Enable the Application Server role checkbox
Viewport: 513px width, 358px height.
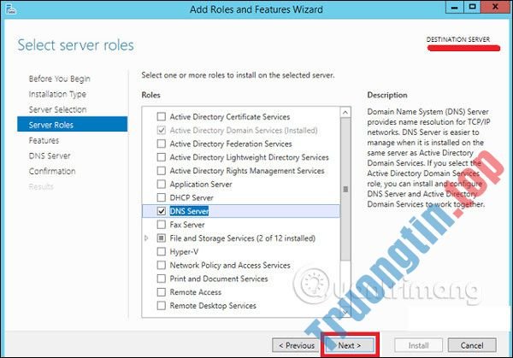162,185
